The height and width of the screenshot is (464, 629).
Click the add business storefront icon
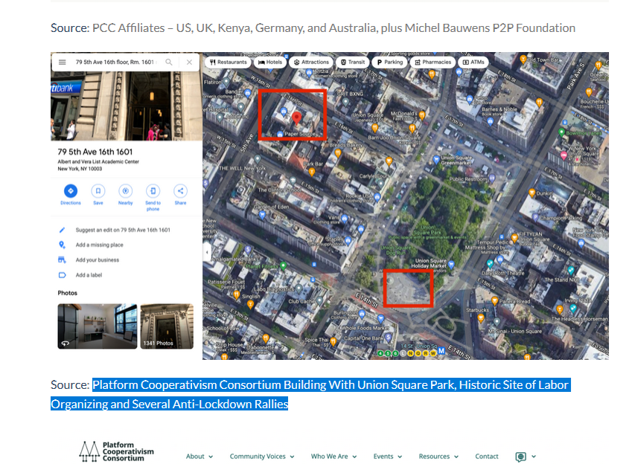(62, 260)
